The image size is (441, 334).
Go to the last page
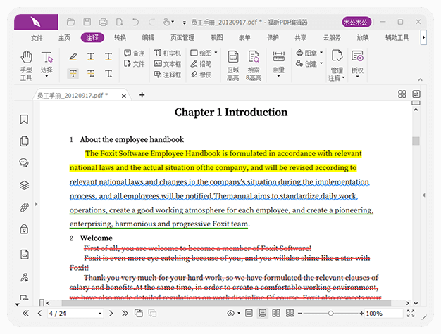[x=125, y=313]
